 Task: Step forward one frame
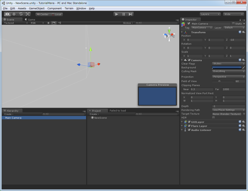coord(130,14)
